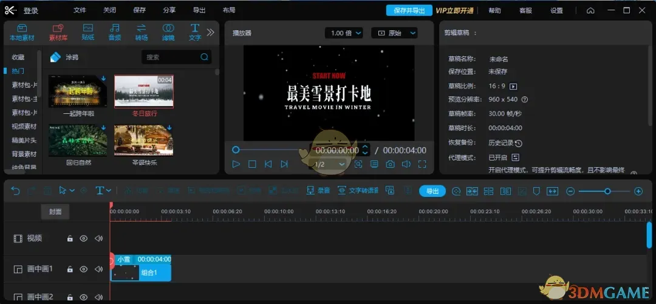This screenshot has width=656, height=304.
Task: Click the marker shield icon in timeline toolbar
Action: [536, 191]
